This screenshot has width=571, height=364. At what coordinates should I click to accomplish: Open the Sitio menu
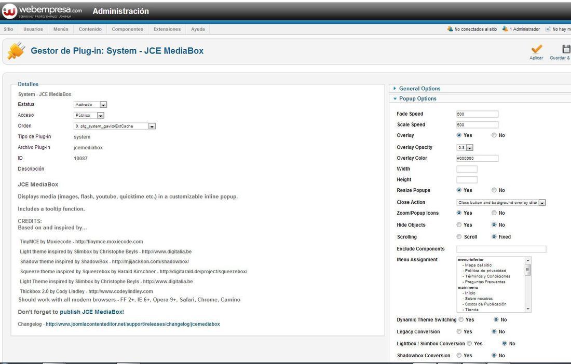tap(8, 29)
